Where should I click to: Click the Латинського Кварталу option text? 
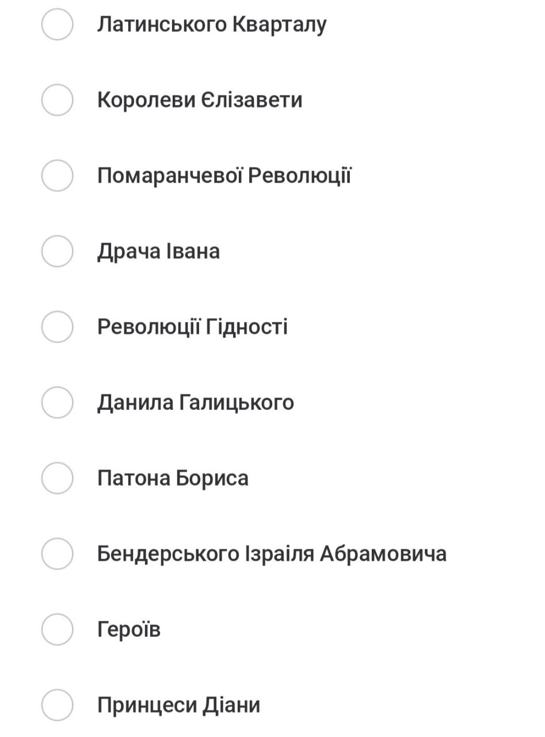point(211,24)
